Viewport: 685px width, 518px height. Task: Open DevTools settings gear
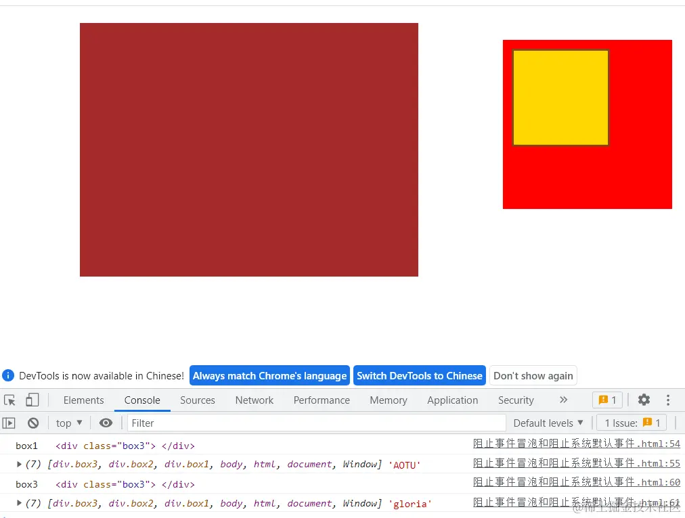(x=644, y=400)
